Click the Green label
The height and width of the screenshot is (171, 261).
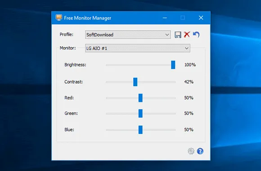pyautogui.click(x=71, y=113)
